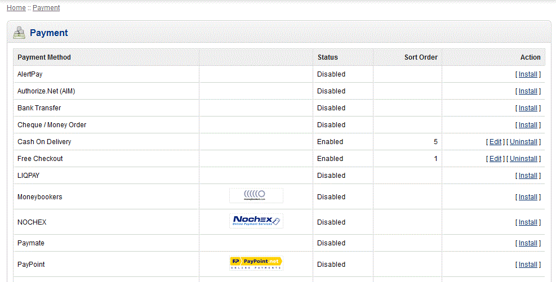
Task: Open the Home breadcrumb link
Action: point(16,8)
